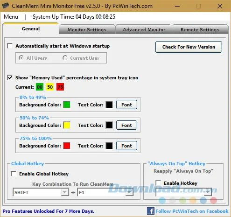Enable automatically start at Windows startup
Image resolution: width=231 pixels, height=217 pixels.
point(10,46)
